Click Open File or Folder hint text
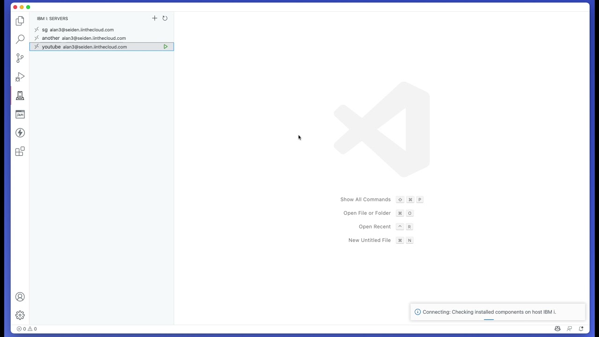The height and width of the screenshot is (337, 599). [367, 213]
